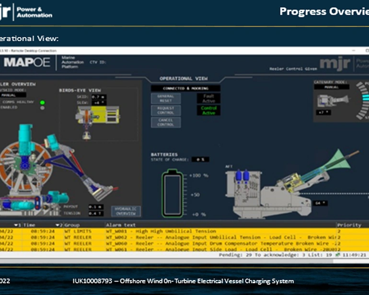Image resolution: width=369 pixels, height=295 pixels.
Task: Click the Birds-Eye View reeler thumbnail
Action: (97, 122)
